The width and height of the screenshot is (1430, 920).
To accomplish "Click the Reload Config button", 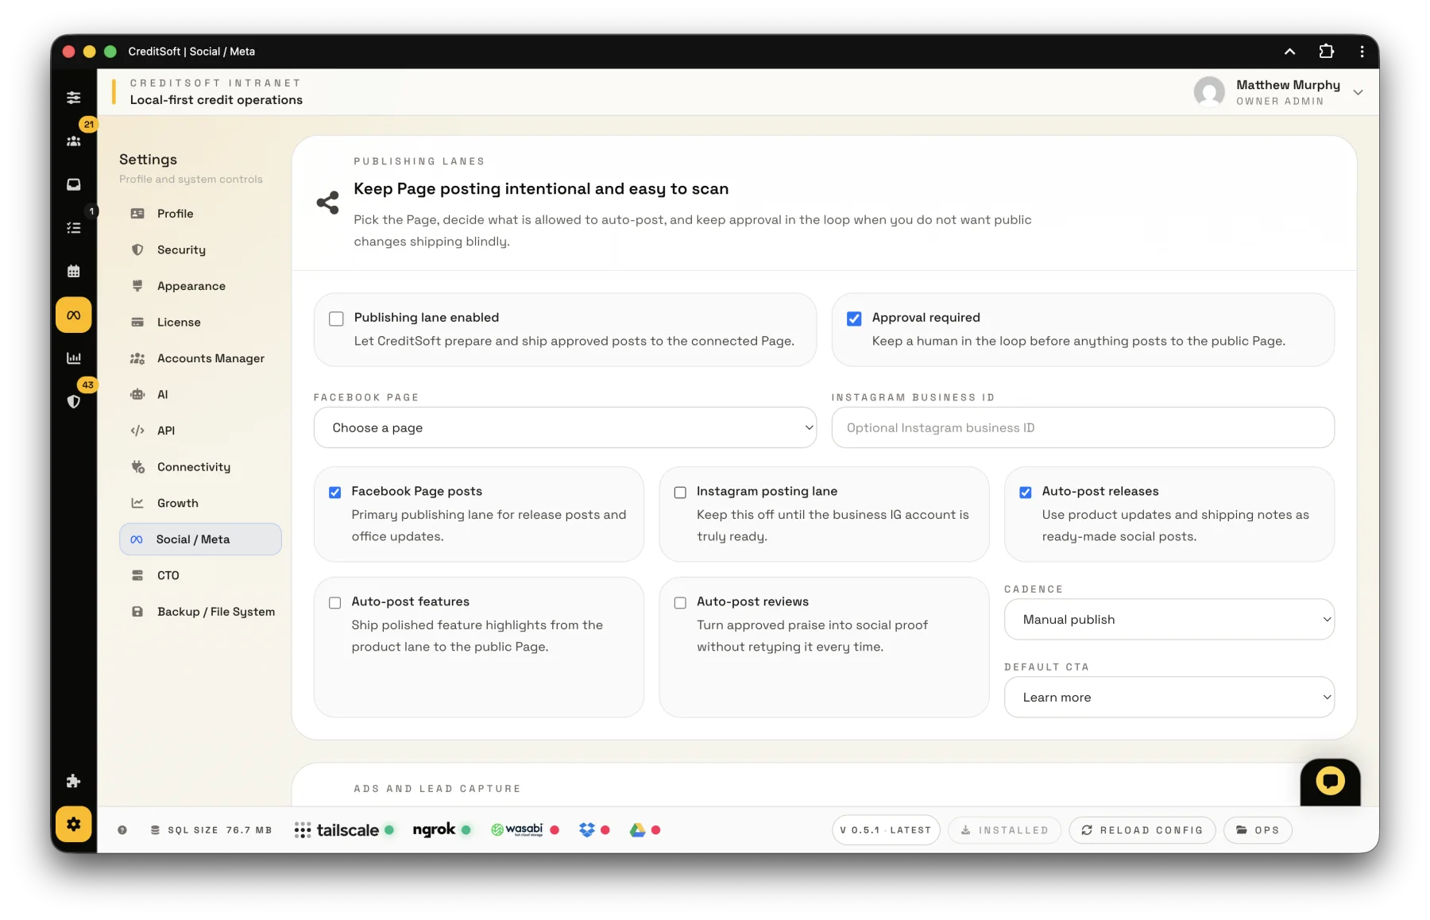I will [x=1142, y=830].
